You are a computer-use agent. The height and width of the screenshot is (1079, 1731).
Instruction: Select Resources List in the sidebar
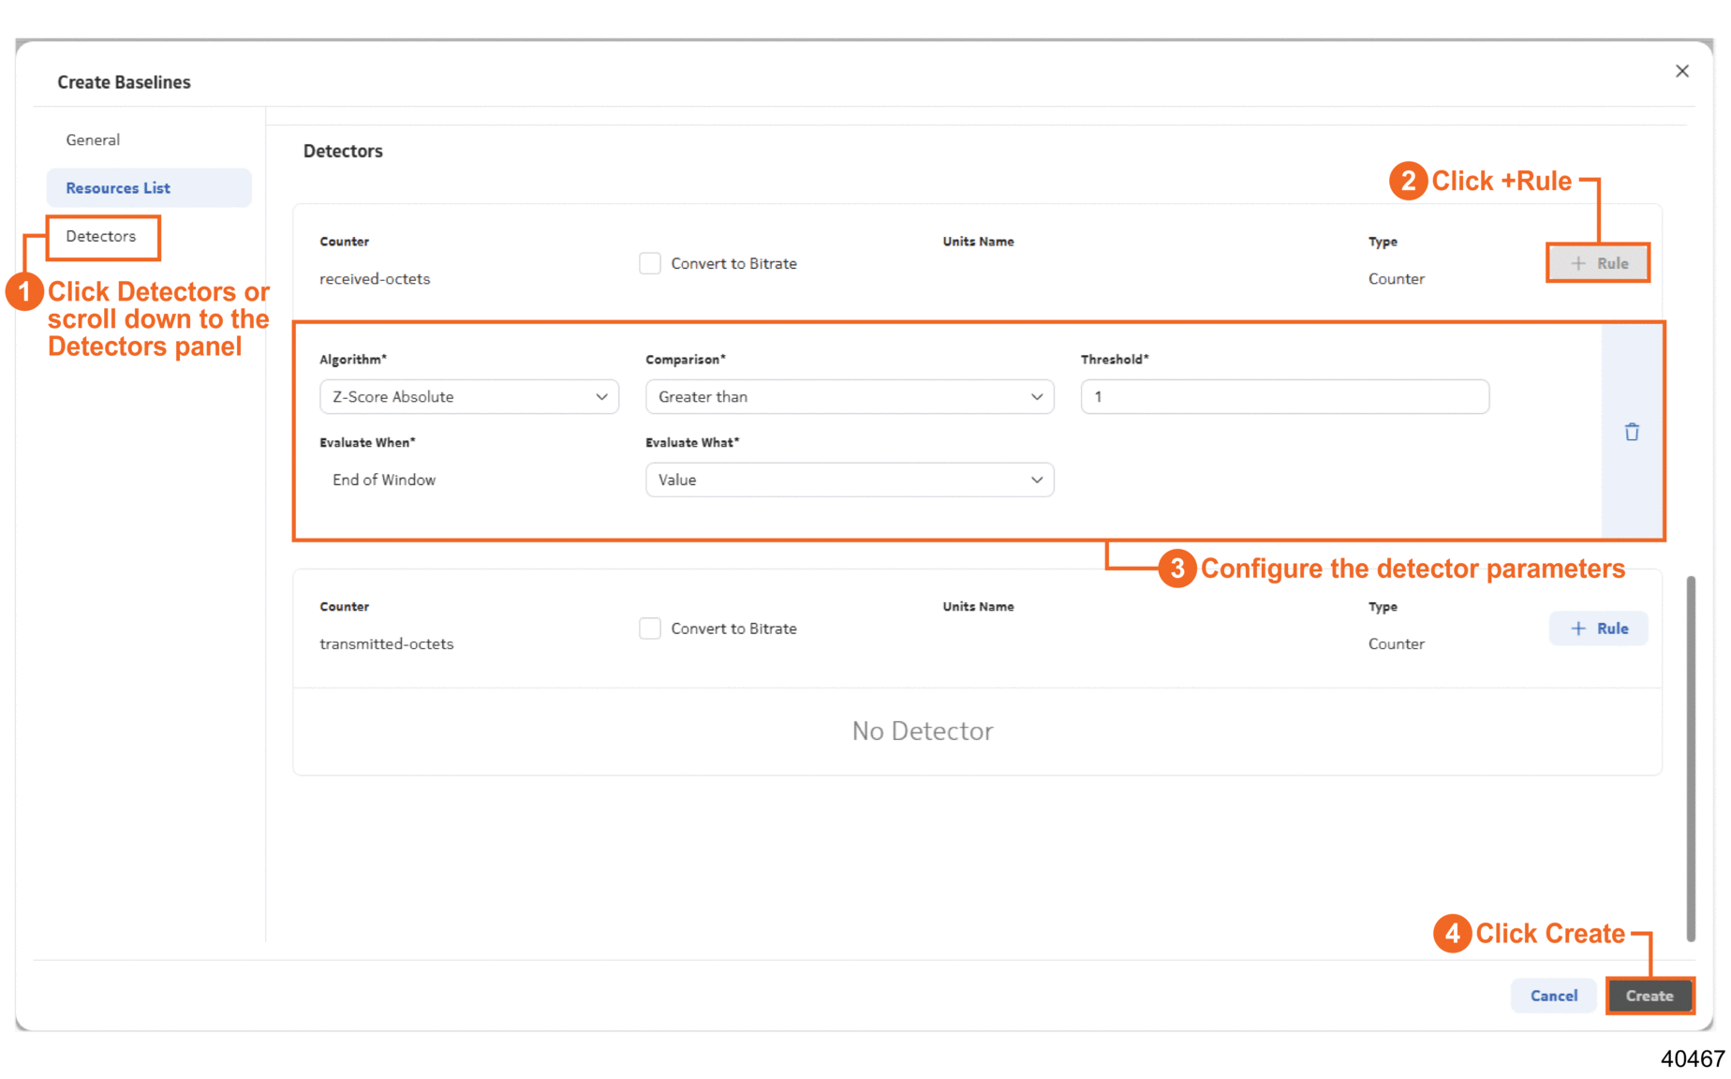118,188
